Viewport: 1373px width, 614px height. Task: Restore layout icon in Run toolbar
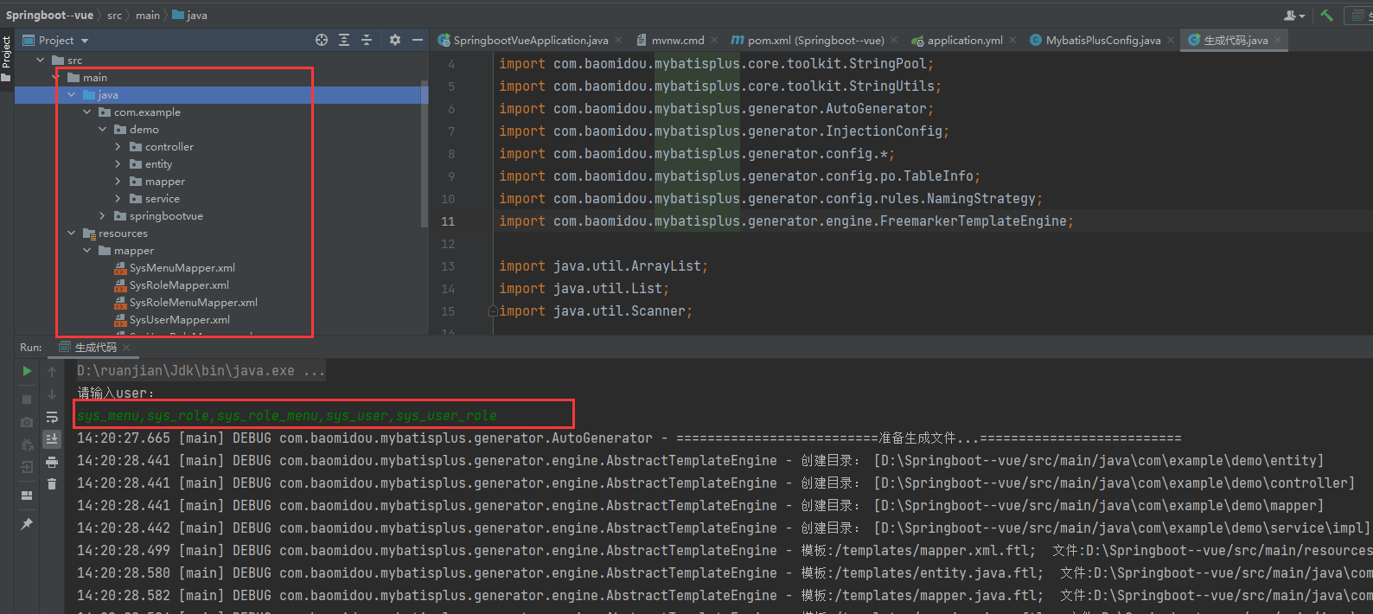[27, 496]
